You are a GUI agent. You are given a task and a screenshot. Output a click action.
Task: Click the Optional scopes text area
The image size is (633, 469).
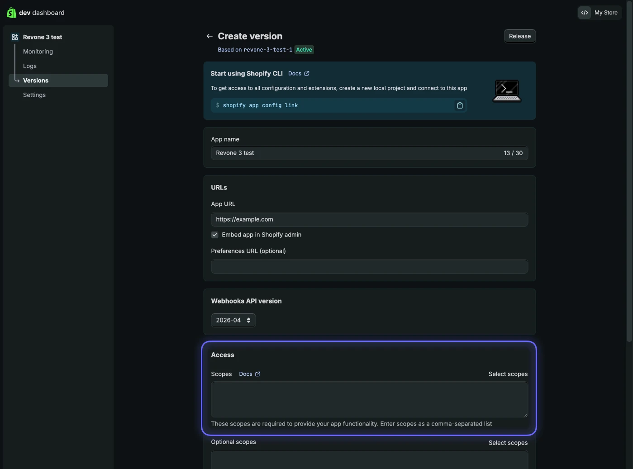(369, 460)
